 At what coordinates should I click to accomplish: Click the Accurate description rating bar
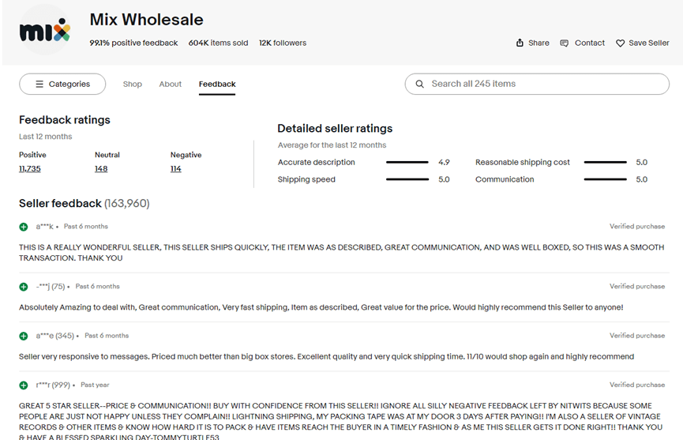(x=407, y=162)
